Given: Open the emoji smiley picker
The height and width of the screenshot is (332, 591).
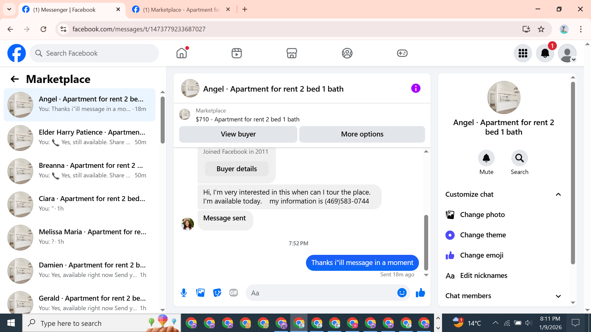Looking at the screenshot, I should [402, 293].
